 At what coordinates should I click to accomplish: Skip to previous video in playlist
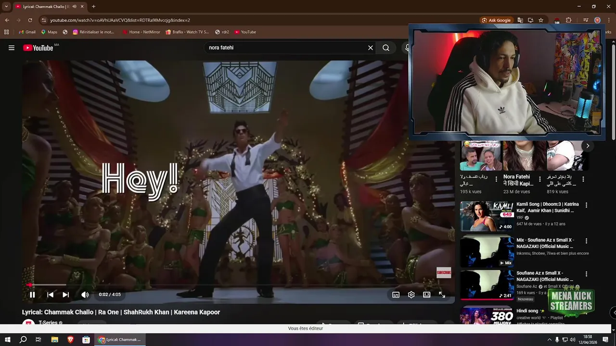pyautogui.click(x=50, y=295)
